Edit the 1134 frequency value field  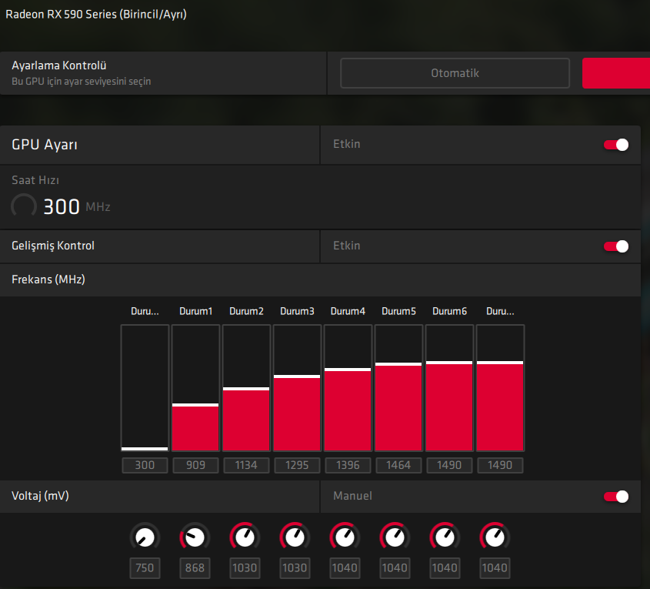[246, 465]
